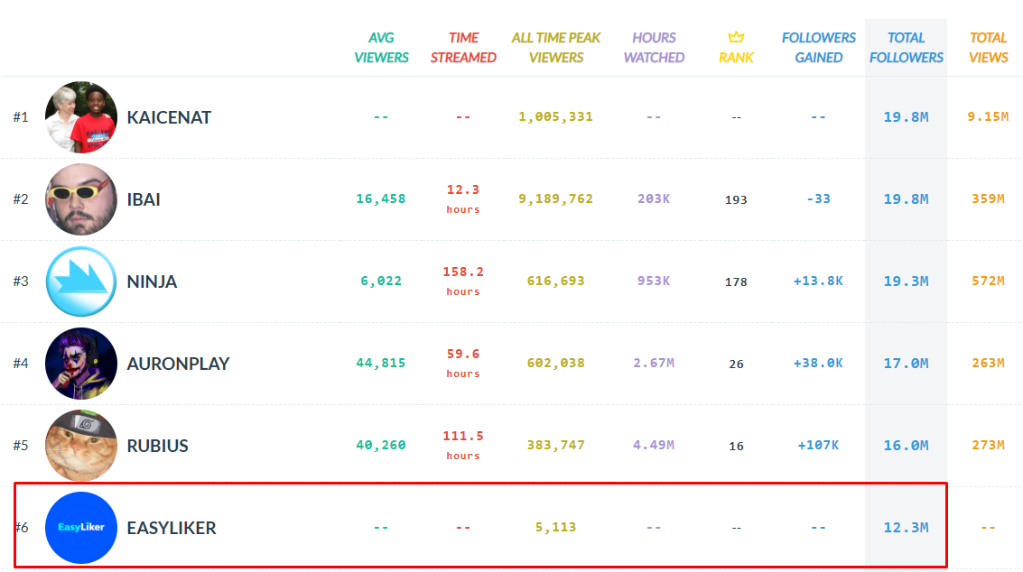
Task: Select Rubius's total followers 16.0M
Action: [907, 446]
